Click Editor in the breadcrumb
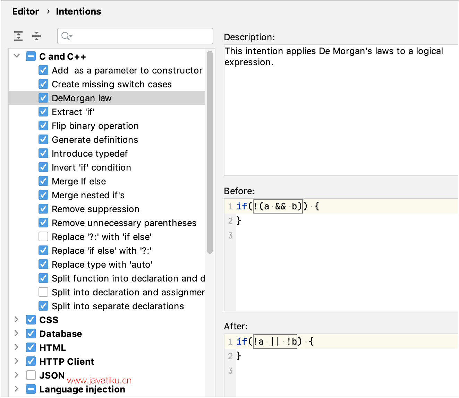Image resolution: width=459 pixels, height=398 pixels. 26,11
